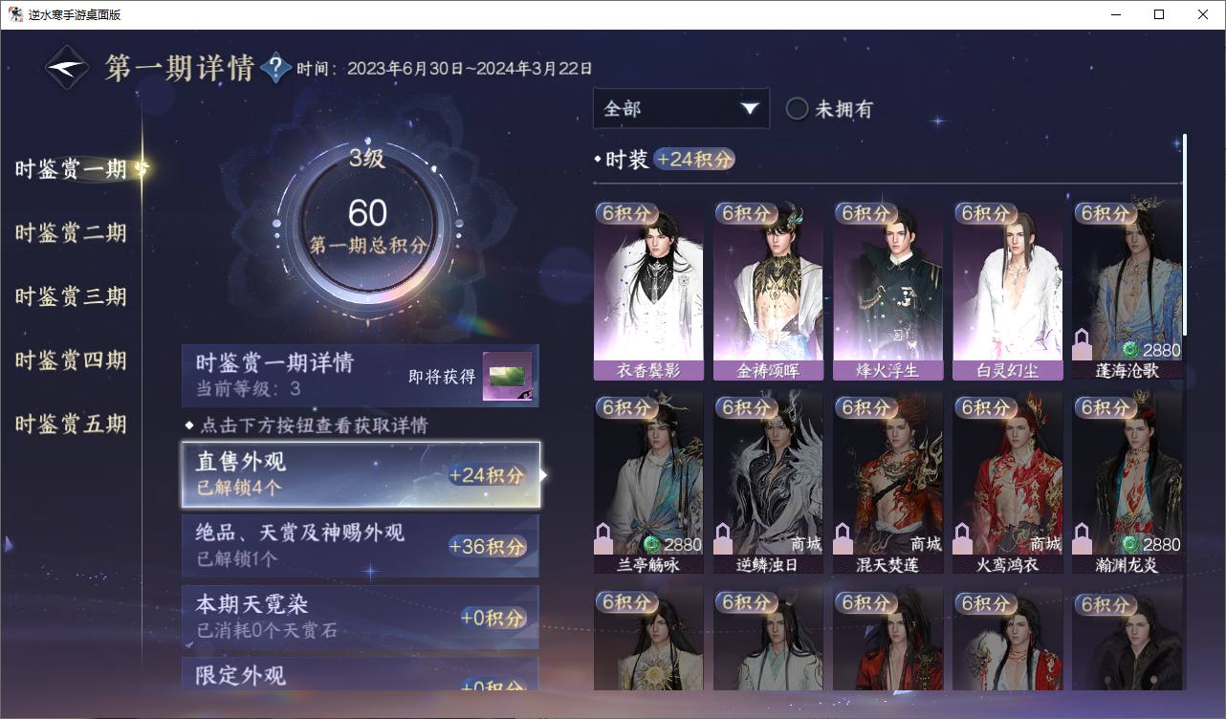
Task: Open the 全部 filter dropdown
Action: pyautogui.click(x=681, y=109)
